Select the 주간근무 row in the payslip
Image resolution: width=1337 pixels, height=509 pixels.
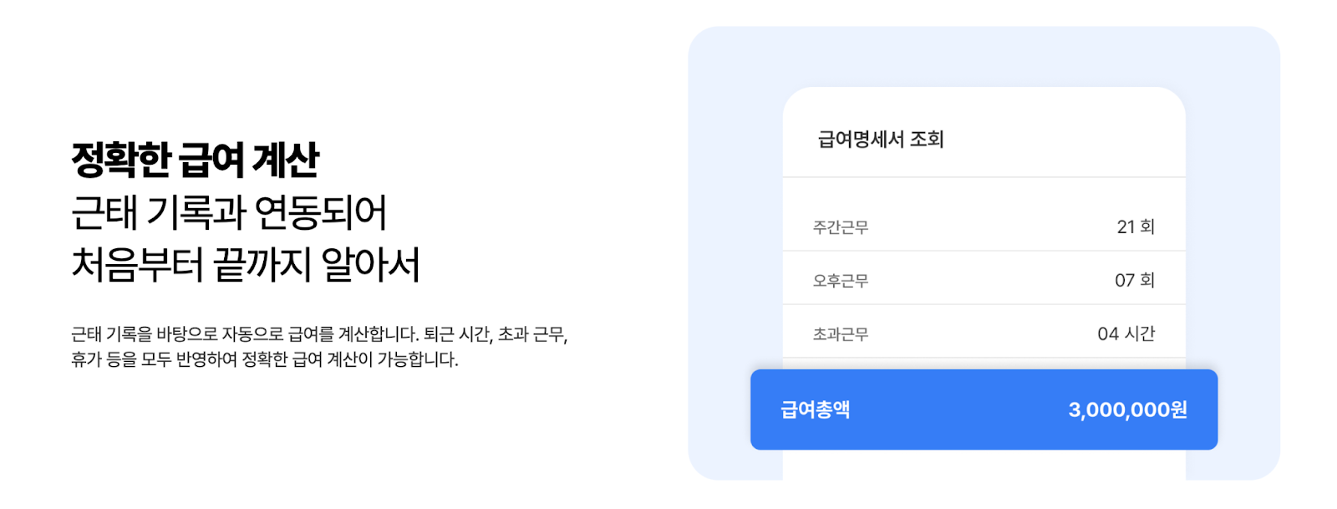tap(982, 225)
